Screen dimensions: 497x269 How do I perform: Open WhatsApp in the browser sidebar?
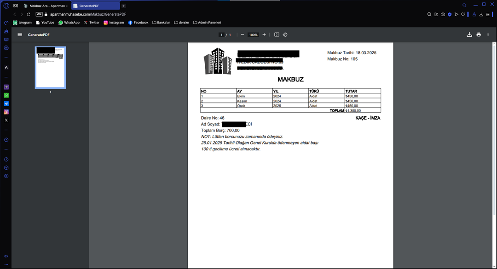tap(6, 95)
